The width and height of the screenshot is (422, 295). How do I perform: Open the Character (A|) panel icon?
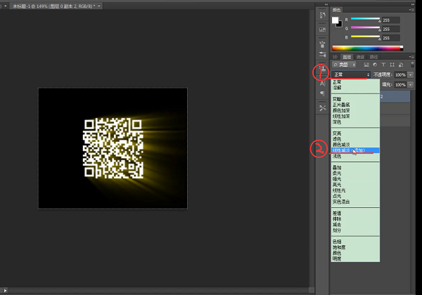(322, 84)
